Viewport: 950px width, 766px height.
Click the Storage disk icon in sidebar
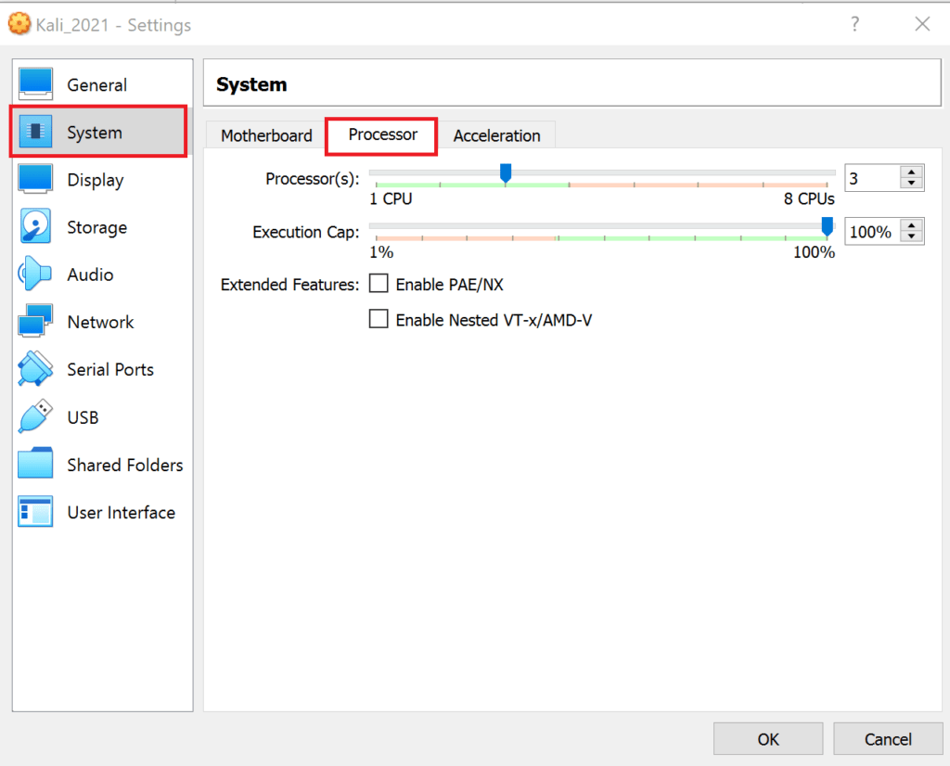(35, 226)
